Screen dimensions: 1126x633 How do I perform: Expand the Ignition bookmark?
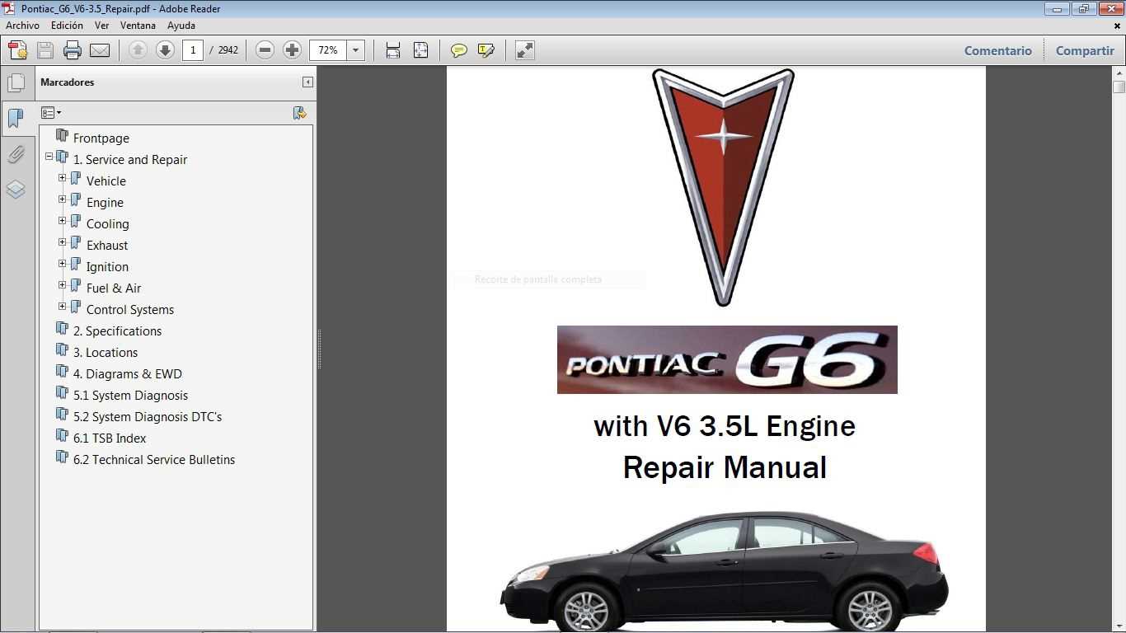tap(62, 263)
